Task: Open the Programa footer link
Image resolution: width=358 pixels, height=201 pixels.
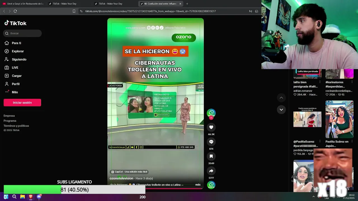Action: pos(10,121)
